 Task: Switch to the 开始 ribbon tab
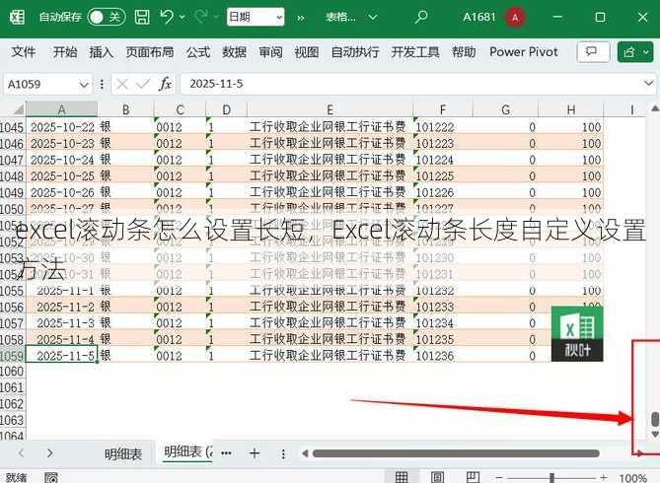coord(65,52)
